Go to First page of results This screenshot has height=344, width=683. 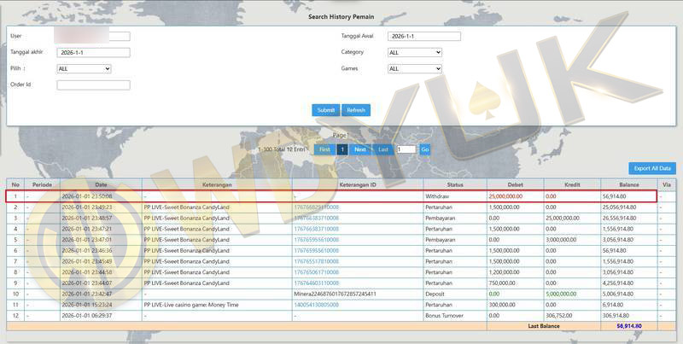click(x=324, y=149)
